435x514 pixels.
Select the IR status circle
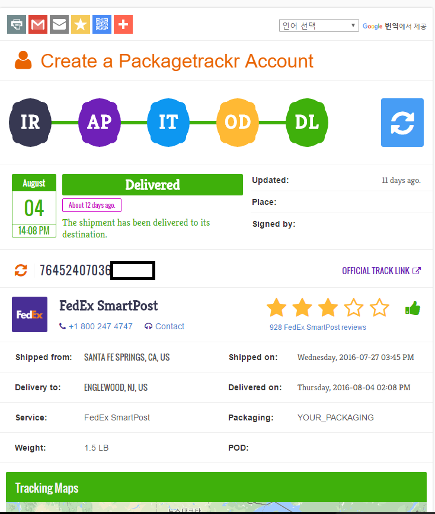pyautogui.click(x=30, y=123)
